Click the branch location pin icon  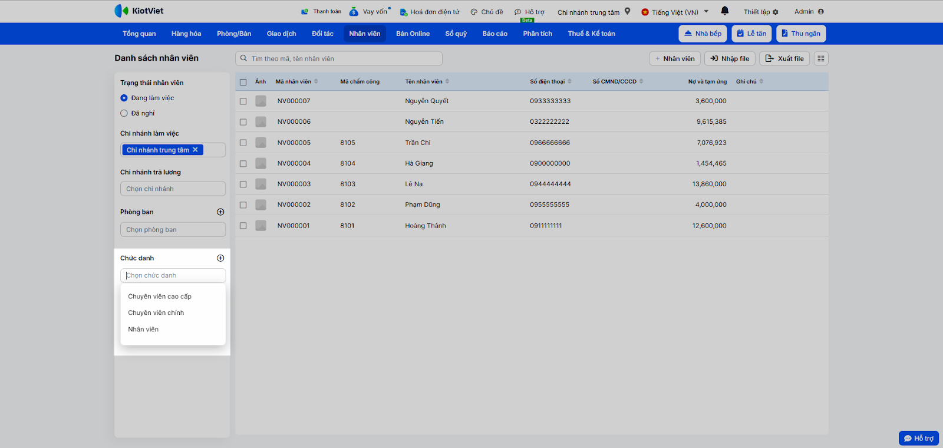click(628, 11)
